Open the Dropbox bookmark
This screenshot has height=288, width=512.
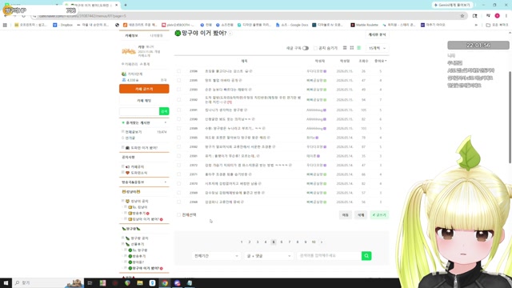(63, 25)
